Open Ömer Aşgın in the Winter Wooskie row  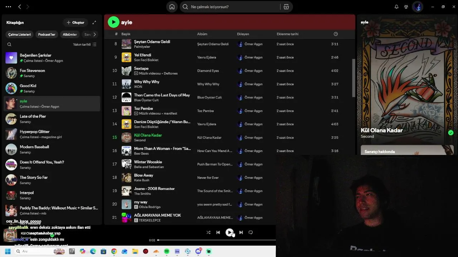point(253,164)
